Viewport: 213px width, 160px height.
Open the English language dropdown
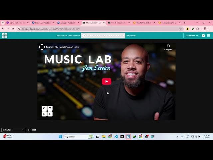click(x=13, y=130)
